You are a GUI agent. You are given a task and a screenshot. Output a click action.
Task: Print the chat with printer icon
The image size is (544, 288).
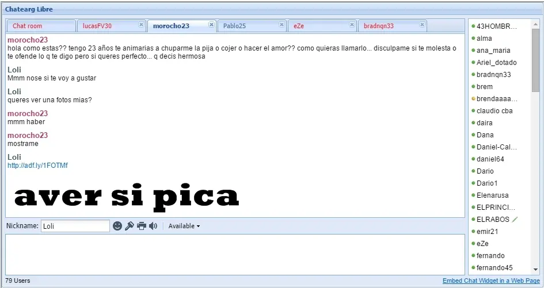click(141, 226)
